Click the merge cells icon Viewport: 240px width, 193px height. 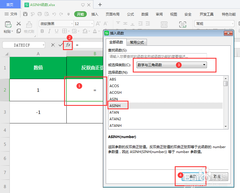[164, 24]
